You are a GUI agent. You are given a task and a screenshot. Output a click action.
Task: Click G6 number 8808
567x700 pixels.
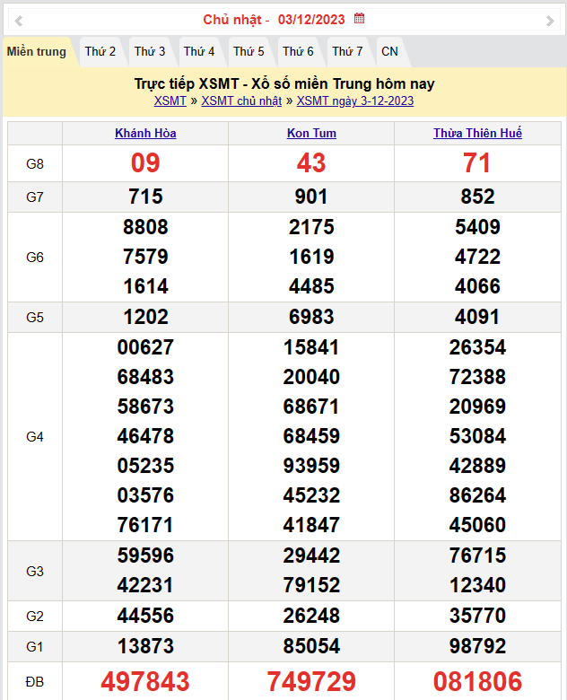pyautogui.click(x=145, y=227)
